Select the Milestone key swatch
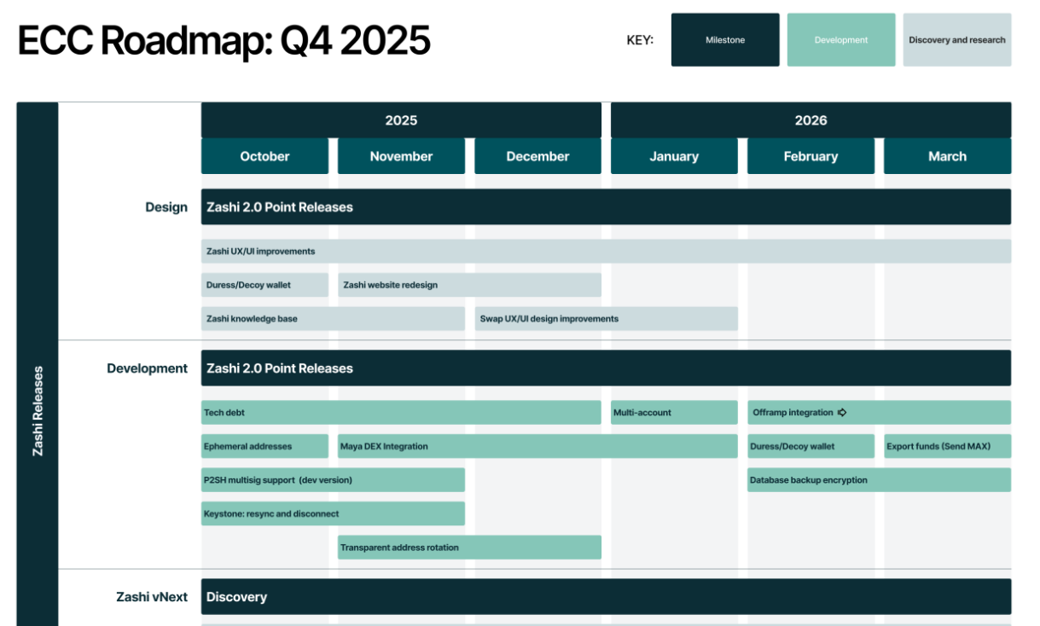 pyautogui.click(x=725, y=40)
